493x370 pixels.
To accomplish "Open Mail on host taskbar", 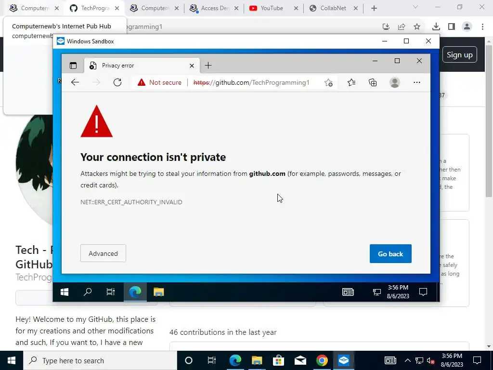I will click(x=300, y=360).
